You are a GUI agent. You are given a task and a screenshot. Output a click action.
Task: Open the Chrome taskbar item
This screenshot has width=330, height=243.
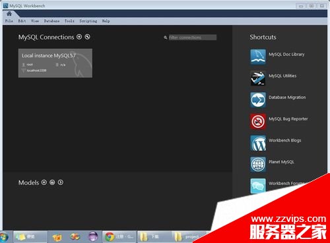120,236
